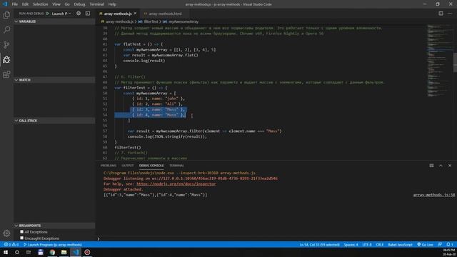Maximize the bottom panel with the chevron

point(441,166)
